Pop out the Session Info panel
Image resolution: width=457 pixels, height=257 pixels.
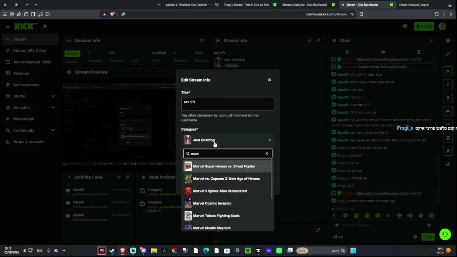202,41
